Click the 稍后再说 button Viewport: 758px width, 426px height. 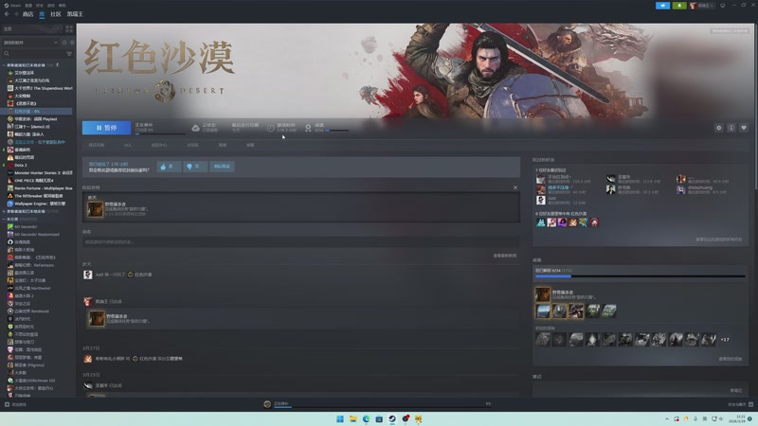point(222,167)
